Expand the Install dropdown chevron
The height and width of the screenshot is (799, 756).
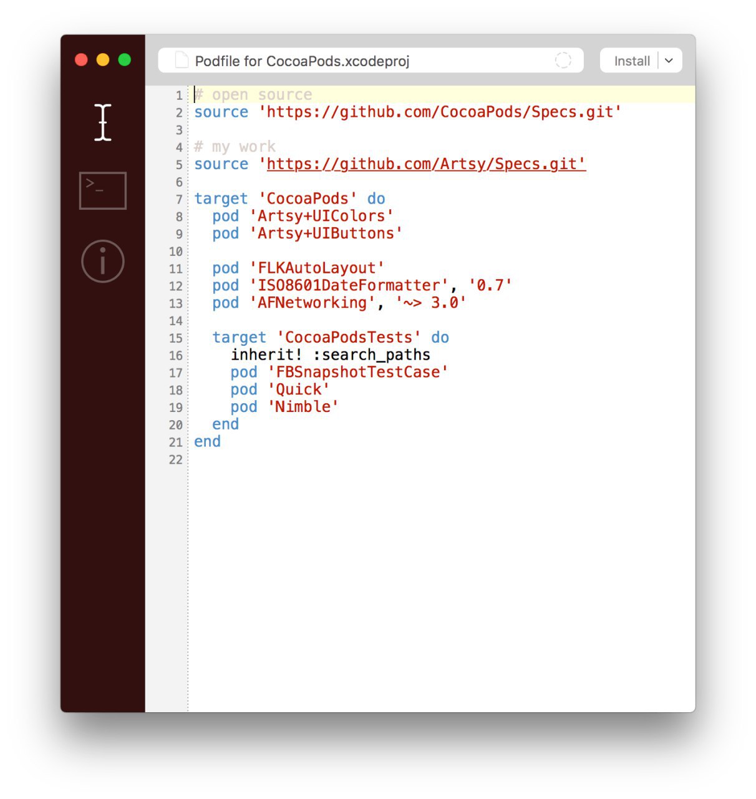point(669,61)
